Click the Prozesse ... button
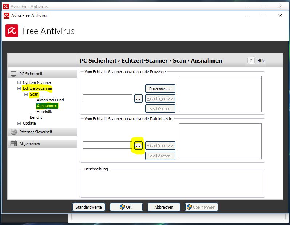Image resolution: width=290 pixels, height=225 pixels. tap(160, 89)
